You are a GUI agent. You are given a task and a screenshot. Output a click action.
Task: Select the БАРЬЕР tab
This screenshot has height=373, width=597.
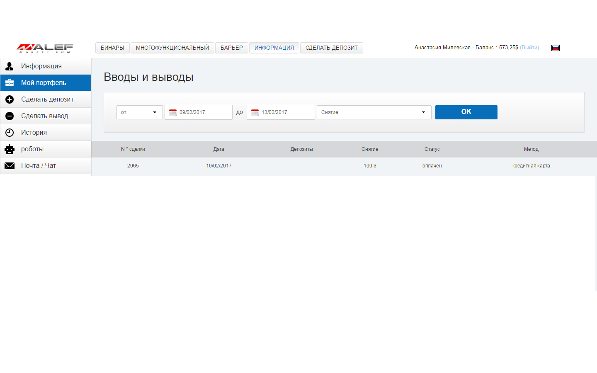point(232,48)
